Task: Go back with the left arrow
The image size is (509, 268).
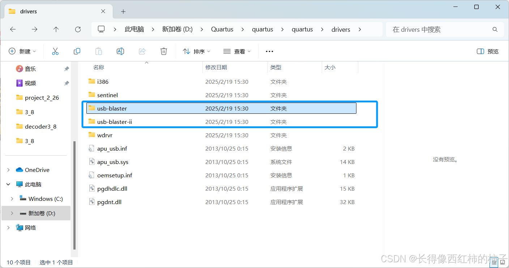Action: coord(13,29)
